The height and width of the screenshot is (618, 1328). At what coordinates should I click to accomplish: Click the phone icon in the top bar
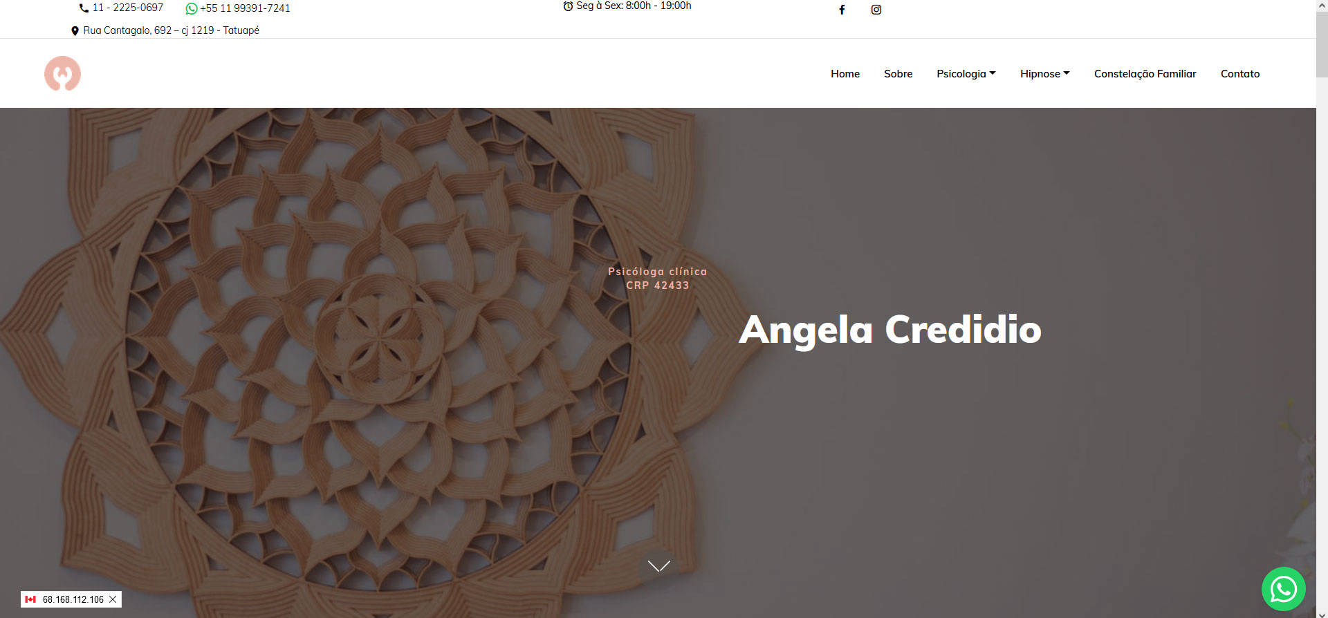point(84,8)
